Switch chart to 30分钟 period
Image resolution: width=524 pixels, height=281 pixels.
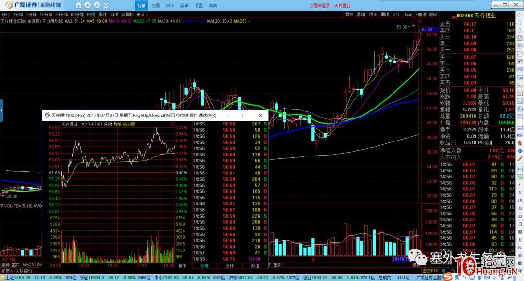point(62,15)
